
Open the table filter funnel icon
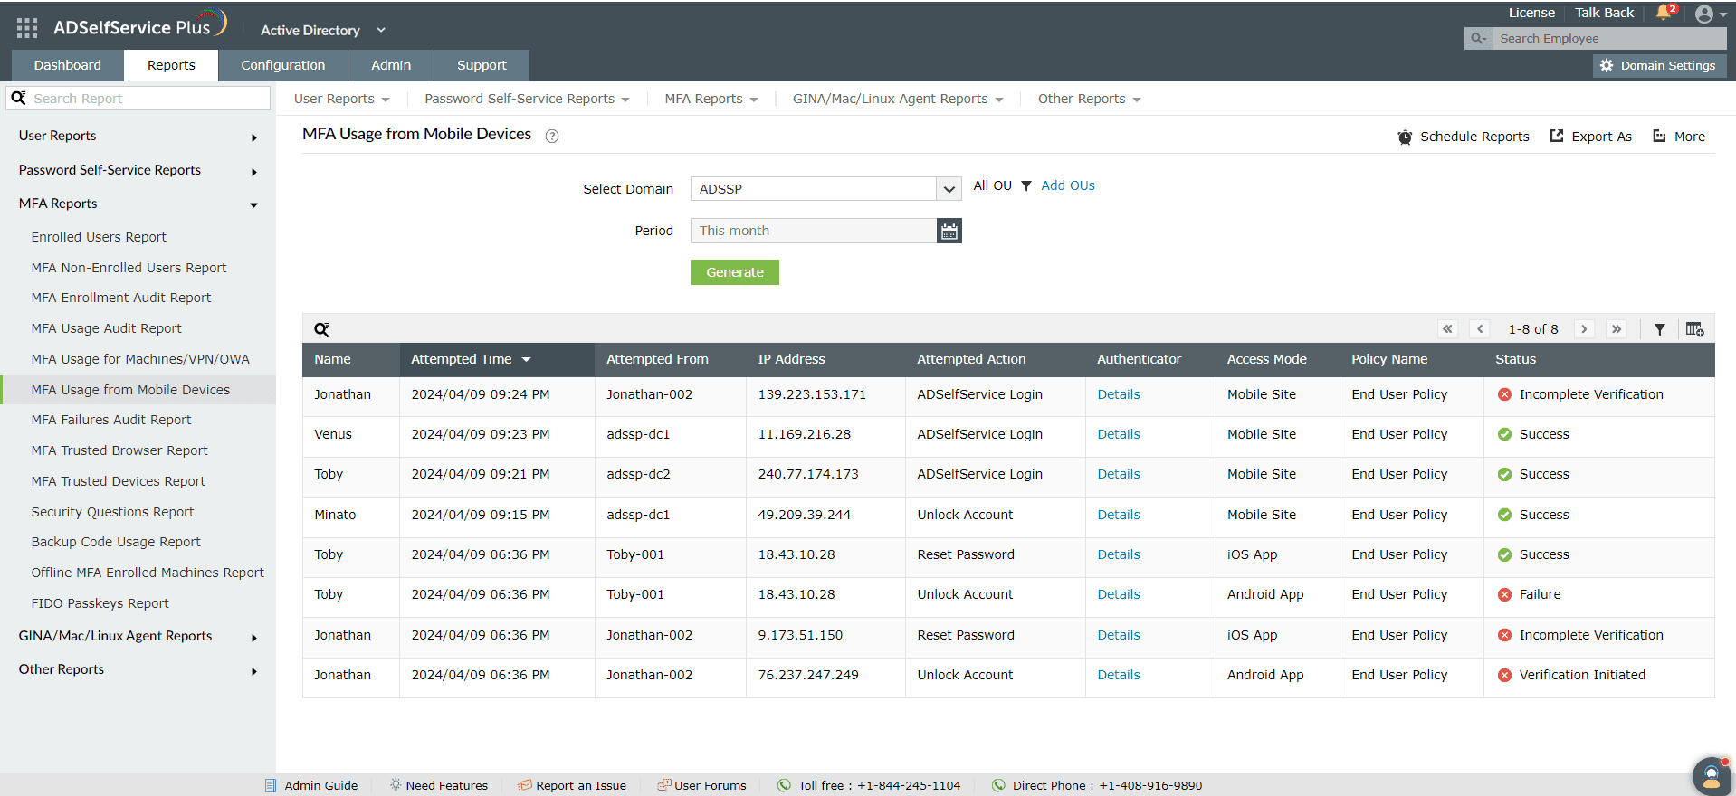(1660, 329)
